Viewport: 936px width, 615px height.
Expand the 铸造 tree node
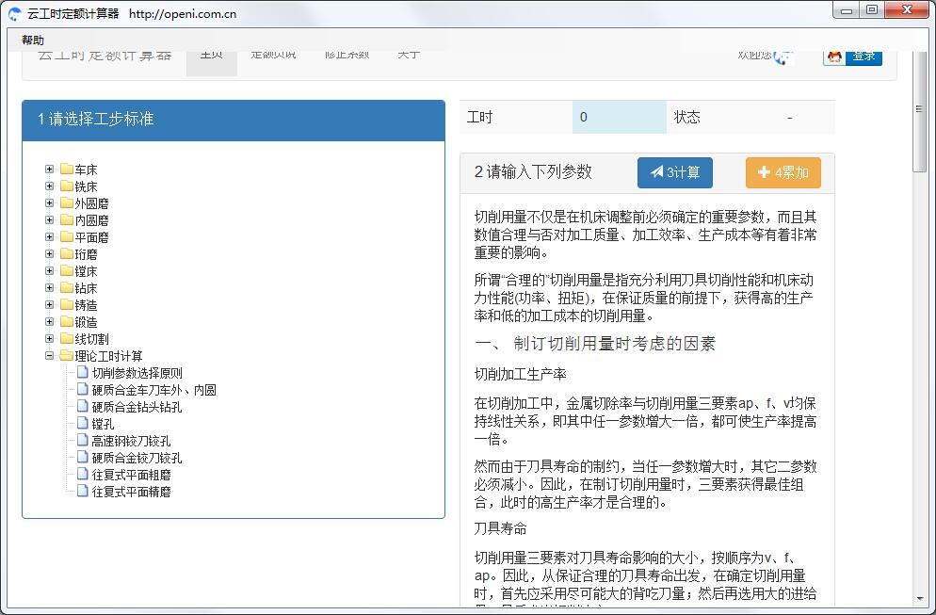(x=50, y=305)
